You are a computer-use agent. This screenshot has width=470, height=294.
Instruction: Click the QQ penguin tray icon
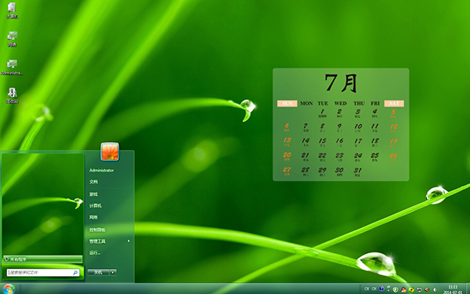[x=403, y=289]
